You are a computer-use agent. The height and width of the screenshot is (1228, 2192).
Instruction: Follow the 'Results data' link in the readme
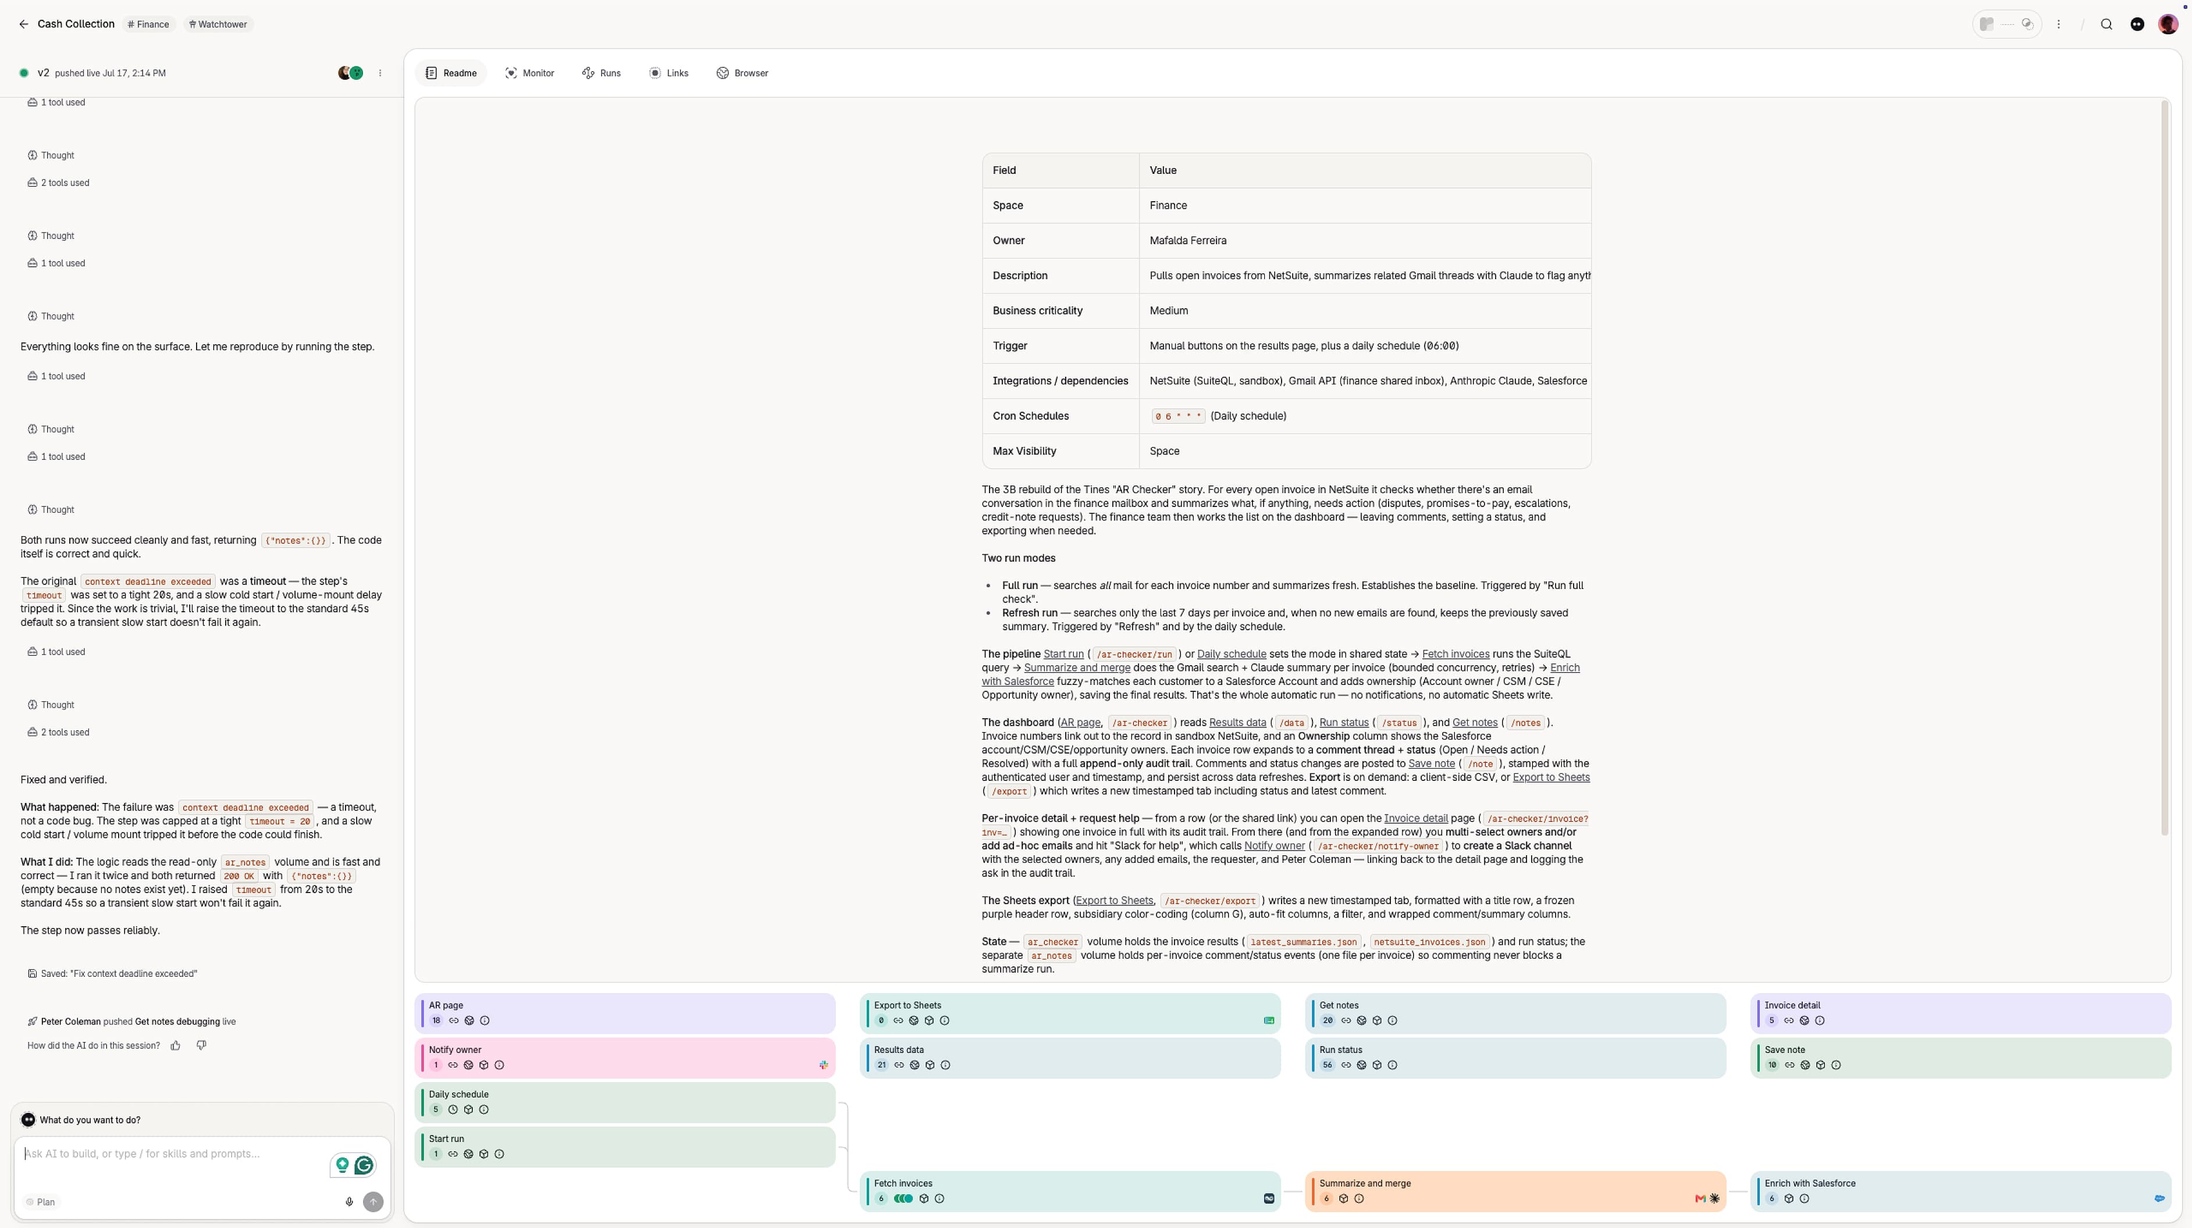pyautogui.click(x=1237, y=723)
